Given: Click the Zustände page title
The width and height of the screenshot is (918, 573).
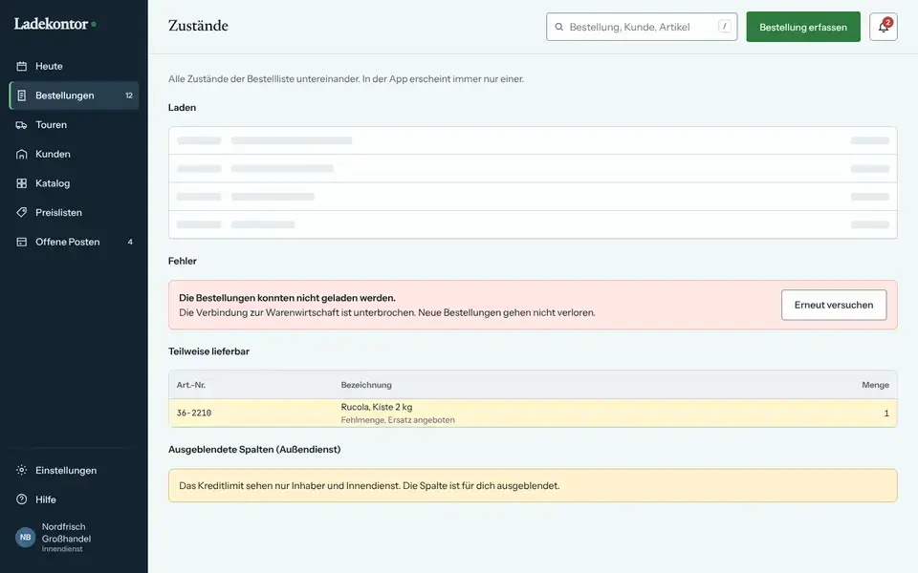Looking at the screenshot, I should (x=198, y=26).
